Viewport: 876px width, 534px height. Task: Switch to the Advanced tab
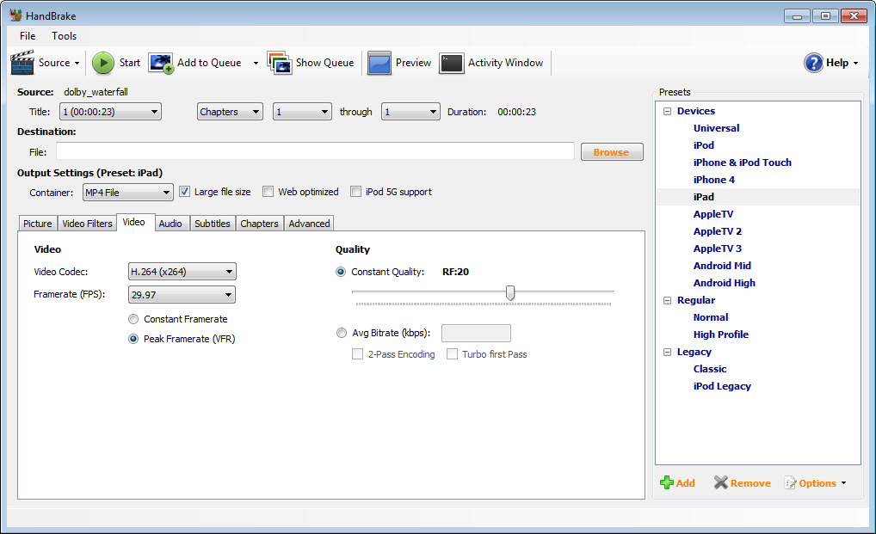click(x=309, y=224)
